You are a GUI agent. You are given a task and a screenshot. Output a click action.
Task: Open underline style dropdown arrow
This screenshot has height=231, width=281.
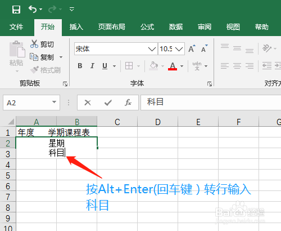pyautogui.click(x=114, y=66)
